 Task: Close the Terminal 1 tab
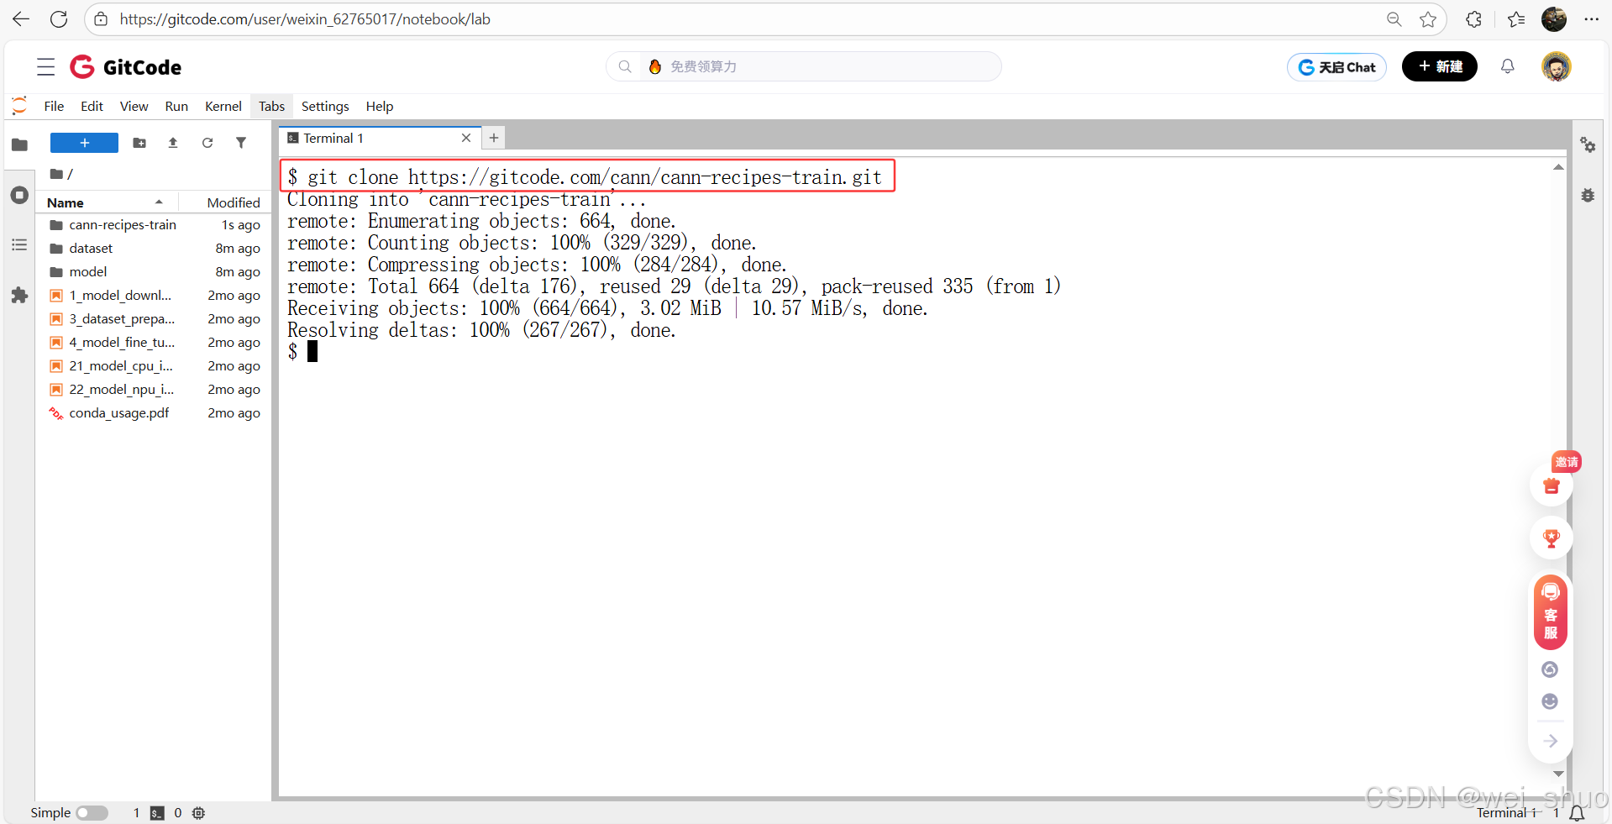(466, 138)
